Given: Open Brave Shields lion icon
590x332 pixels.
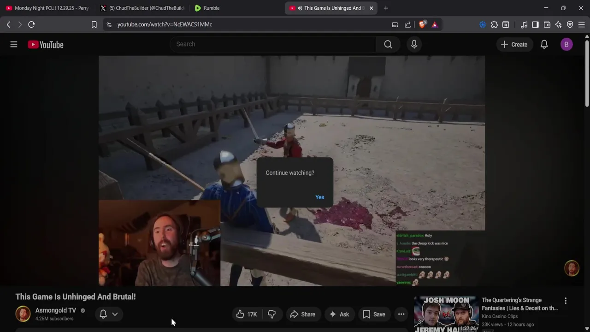Looking at the screenshot, I should [422, 24].
